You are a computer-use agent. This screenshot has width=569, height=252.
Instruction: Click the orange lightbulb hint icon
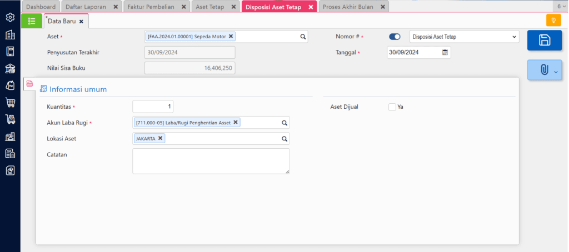(553, 21)
